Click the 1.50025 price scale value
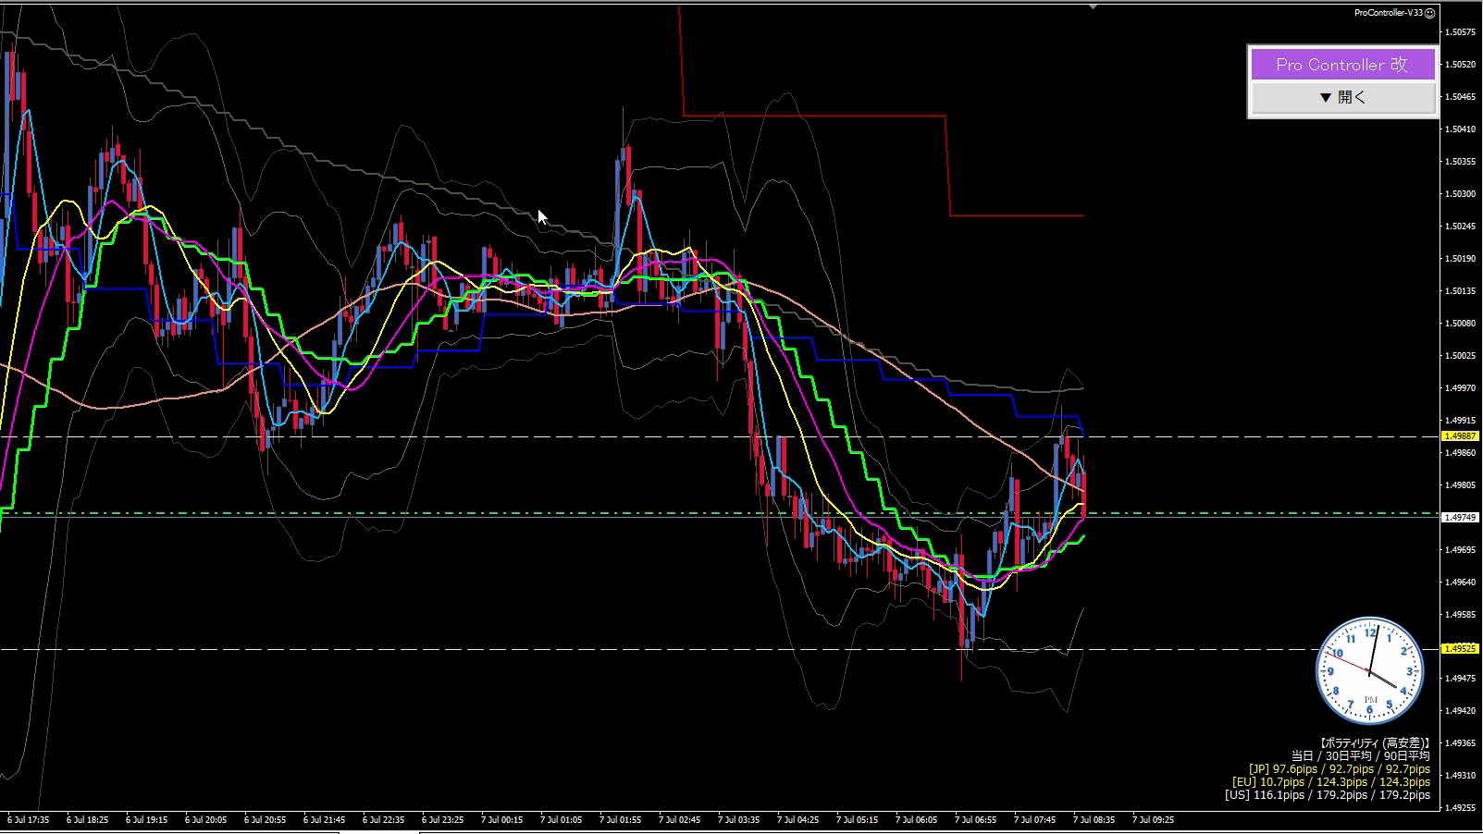 point(1460,356)
